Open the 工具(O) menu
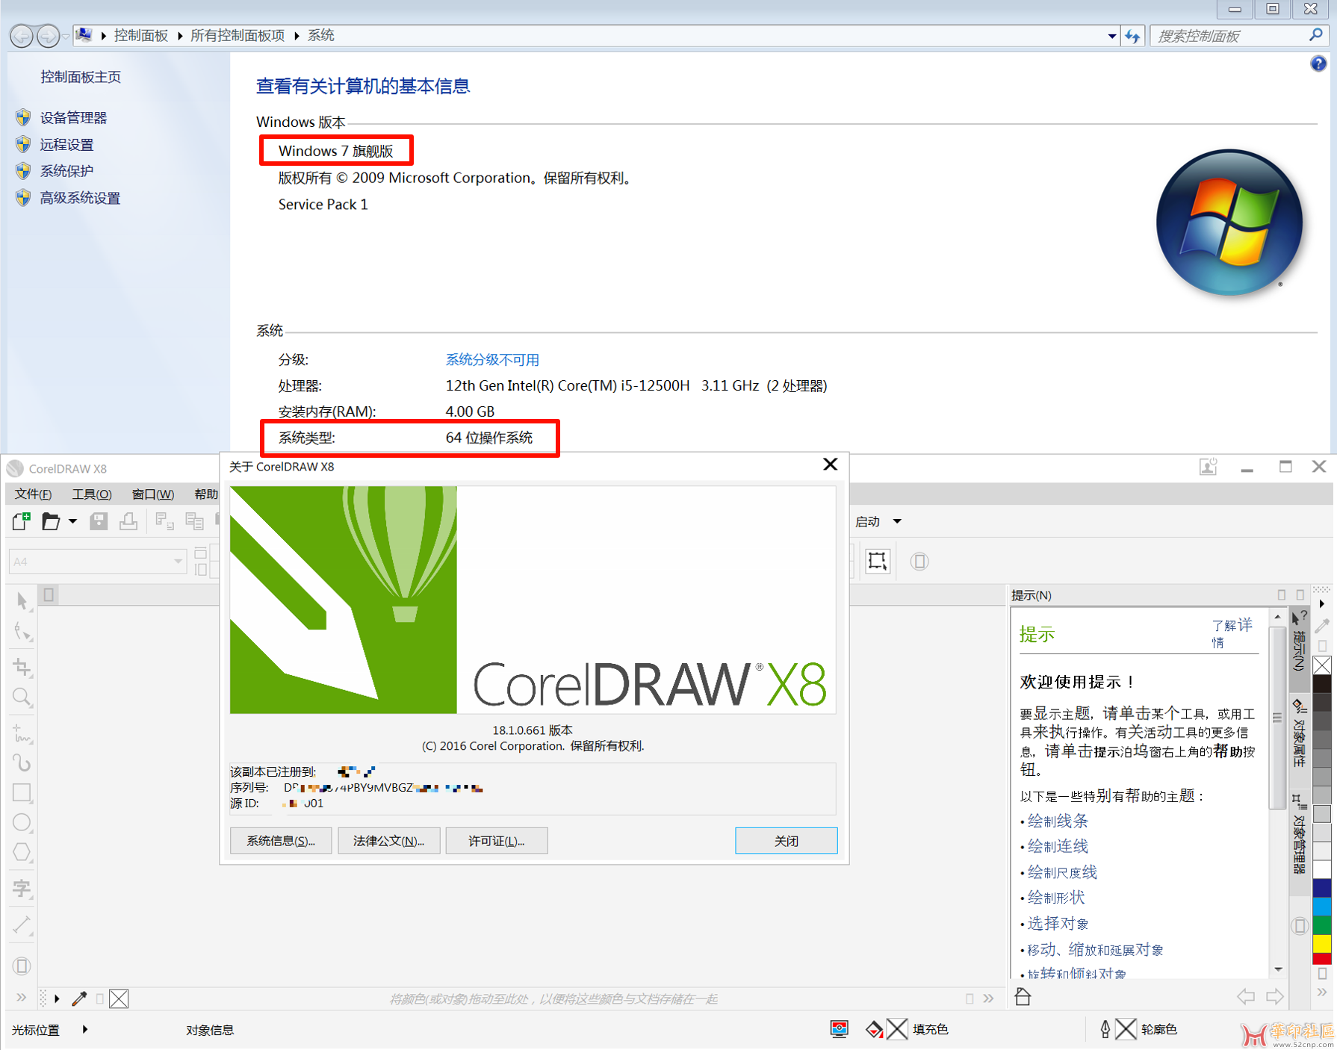 [92, 494]
